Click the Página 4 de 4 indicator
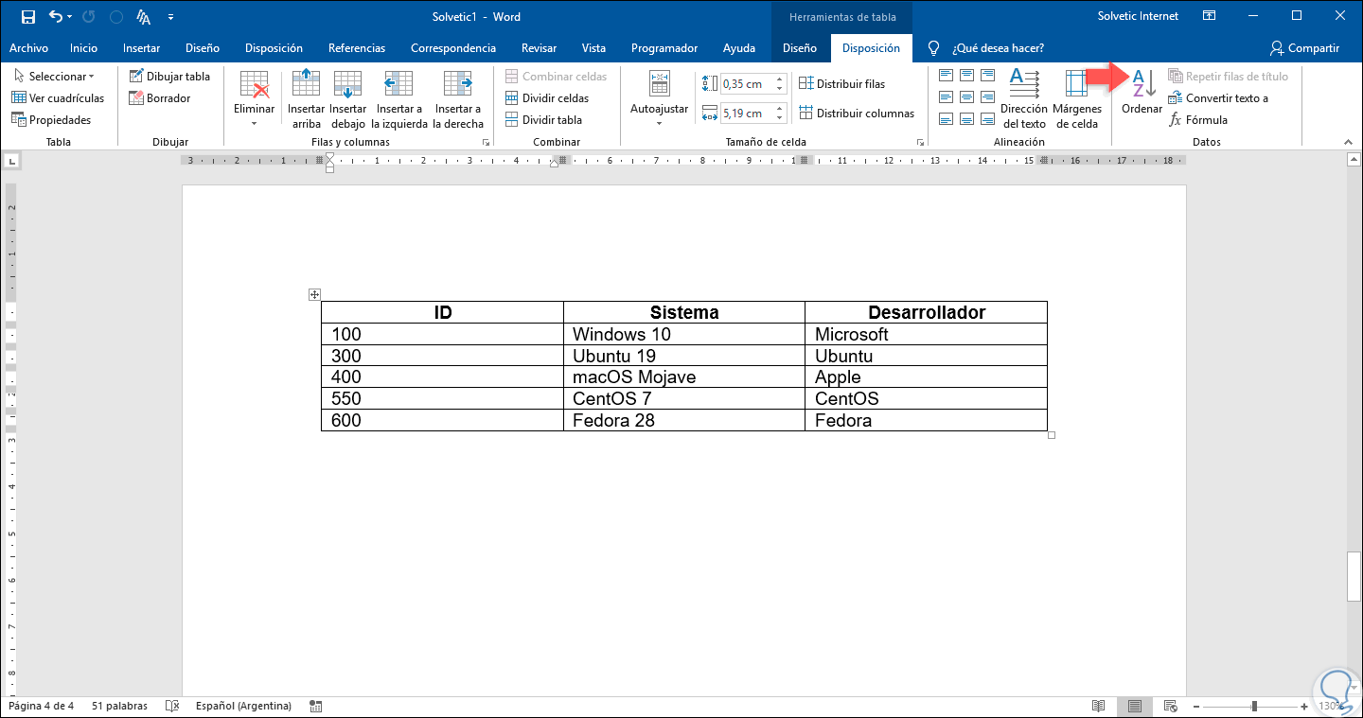 tap(41, 706)
